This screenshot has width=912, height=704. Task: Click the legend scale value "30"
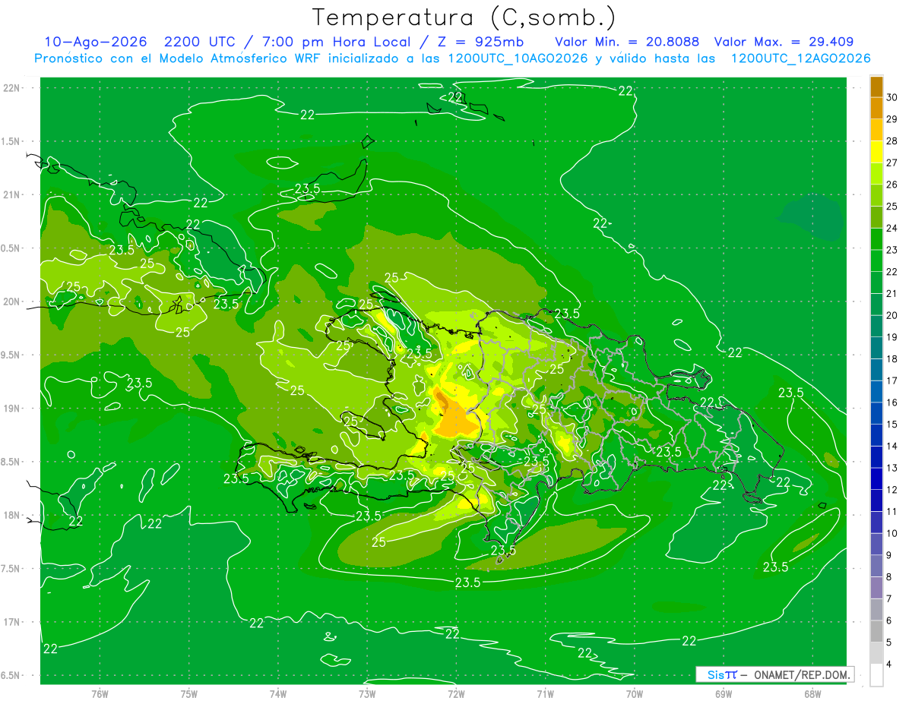(892, 97)
